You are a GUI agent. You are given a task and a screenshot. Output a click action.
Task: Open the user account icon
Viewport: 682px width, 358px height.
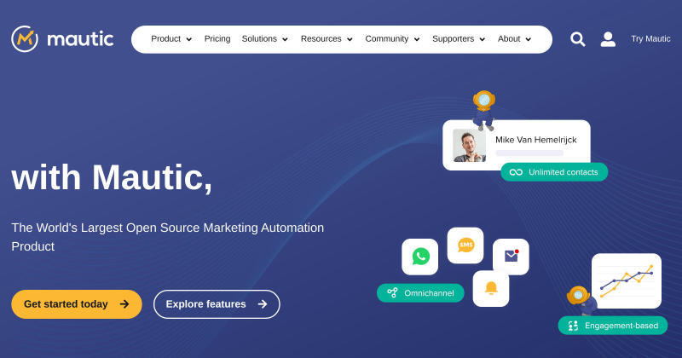click(608, 39)
